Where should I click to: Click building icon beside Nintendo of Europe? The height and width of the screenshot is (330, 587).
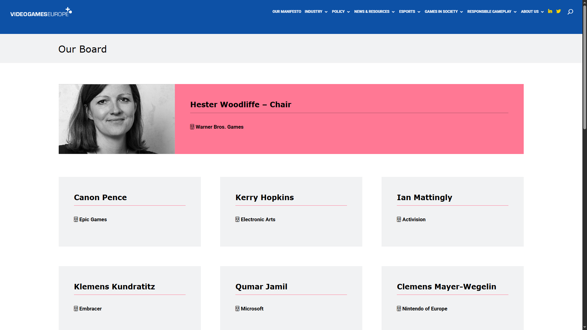399,309
